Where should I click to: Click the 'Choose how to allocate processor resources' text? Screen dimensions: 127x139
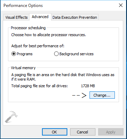[x=49, y=35]
